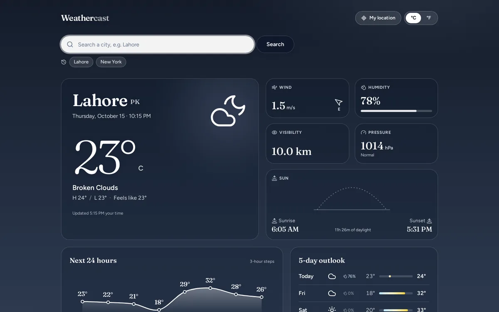
Task: Click the Next 24 hours heading
Action: [93, 260]
